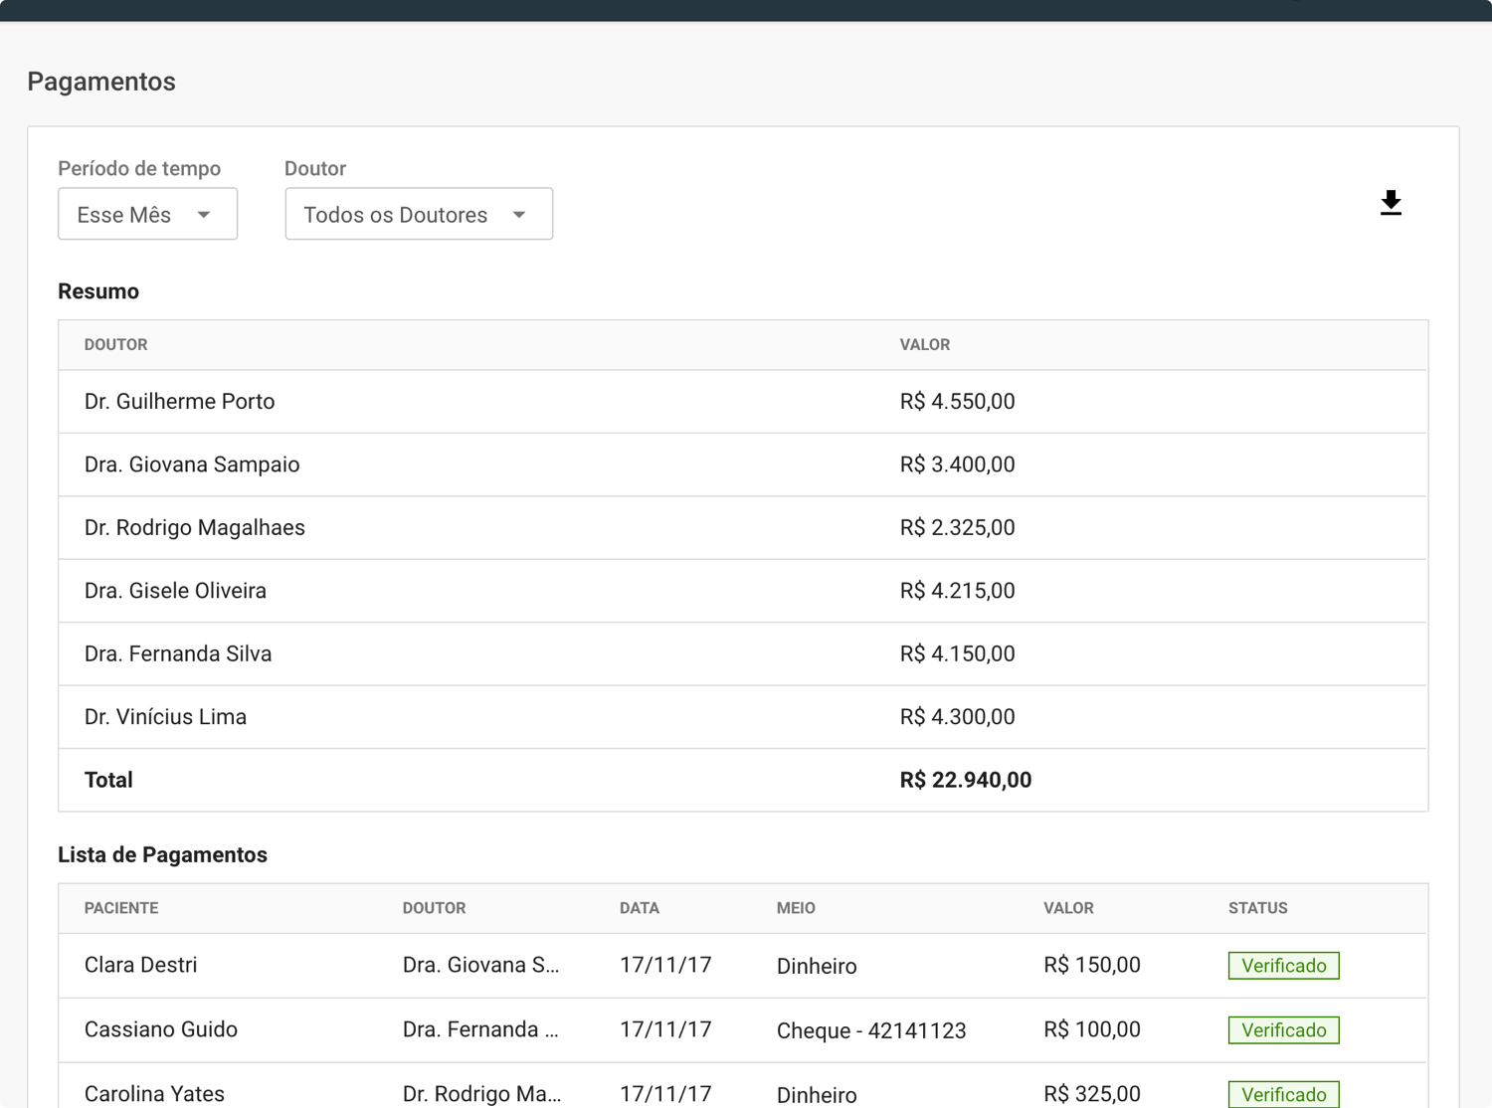Click the PACIENTE column header

(121, 908)
